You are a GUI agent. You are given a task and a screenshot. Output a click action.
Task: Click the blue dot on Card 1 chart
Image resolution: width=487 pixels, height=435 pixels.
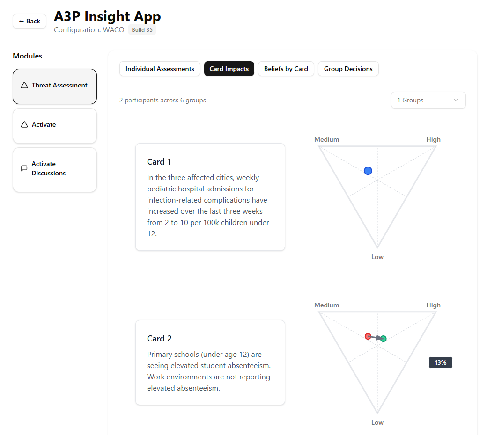pyautogui.click(x=368, y=171)
